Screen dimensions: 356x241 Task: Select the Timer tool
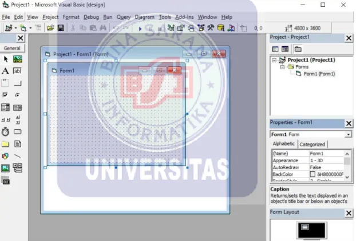tap(5, 131)
